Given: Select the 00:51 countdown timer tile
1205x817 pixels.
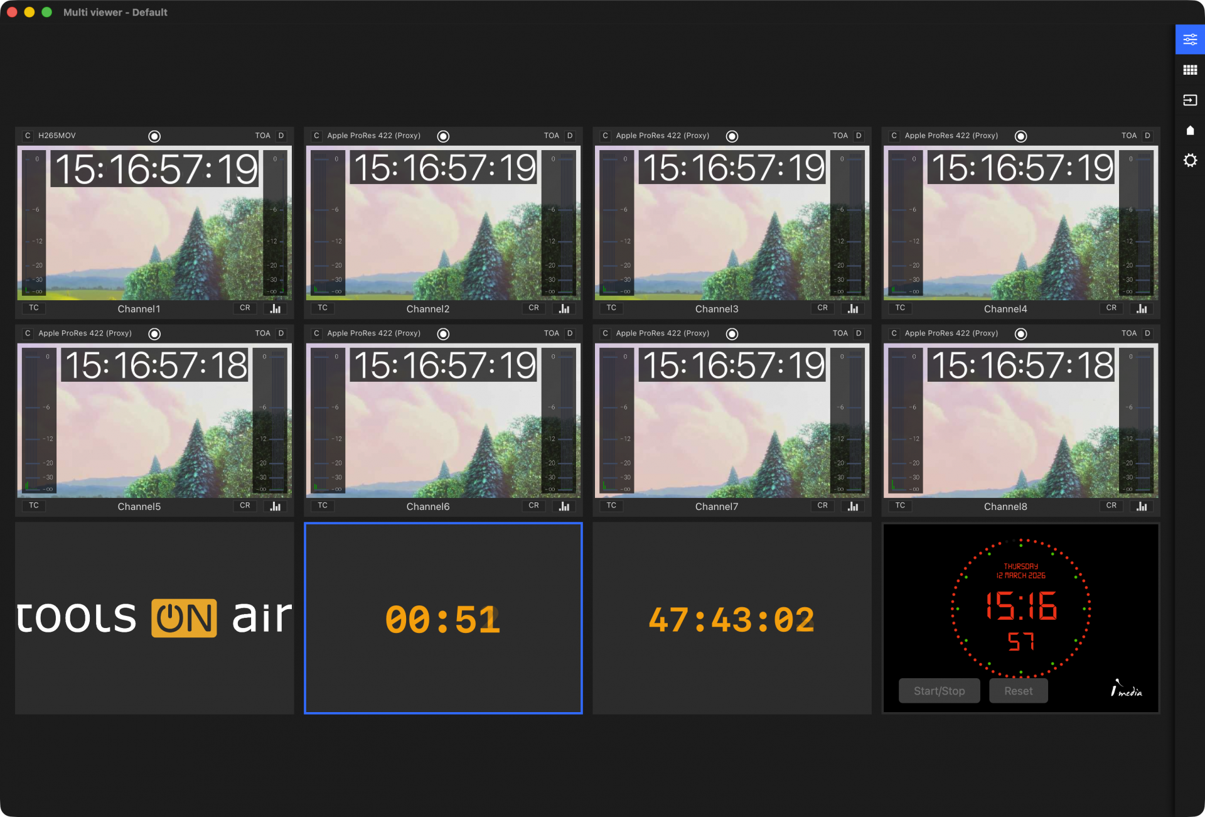Looking at the screenshot, I should (x=443, y=619).
